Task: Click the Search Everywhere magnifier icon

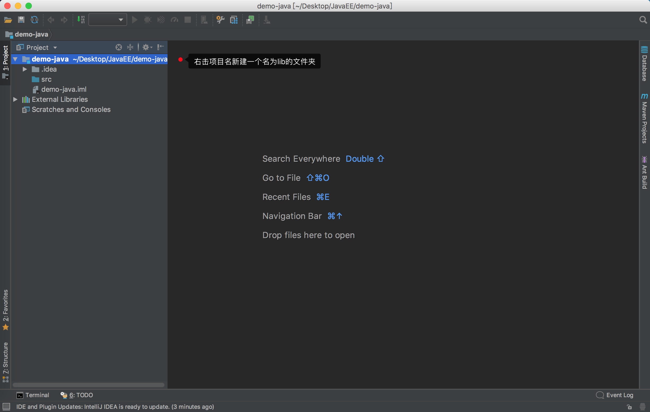Action: 643,20
